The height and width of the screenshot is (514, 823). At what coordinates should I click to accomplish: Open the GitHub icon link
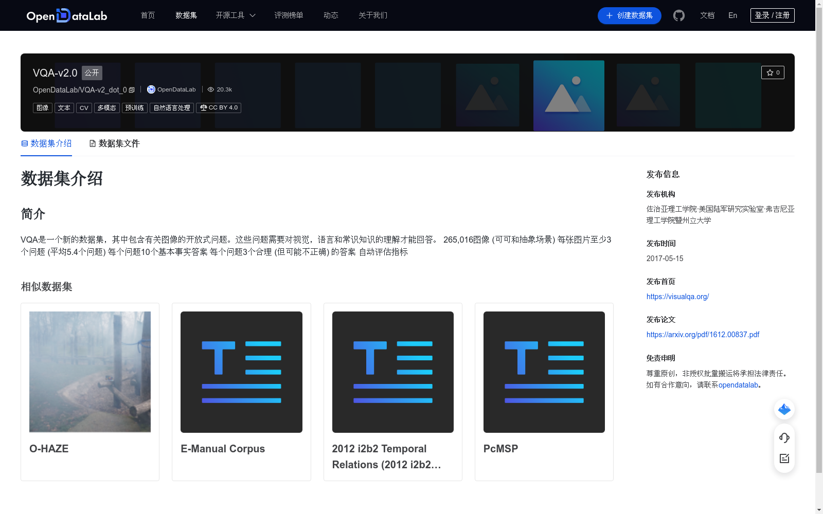coord(679,15)
